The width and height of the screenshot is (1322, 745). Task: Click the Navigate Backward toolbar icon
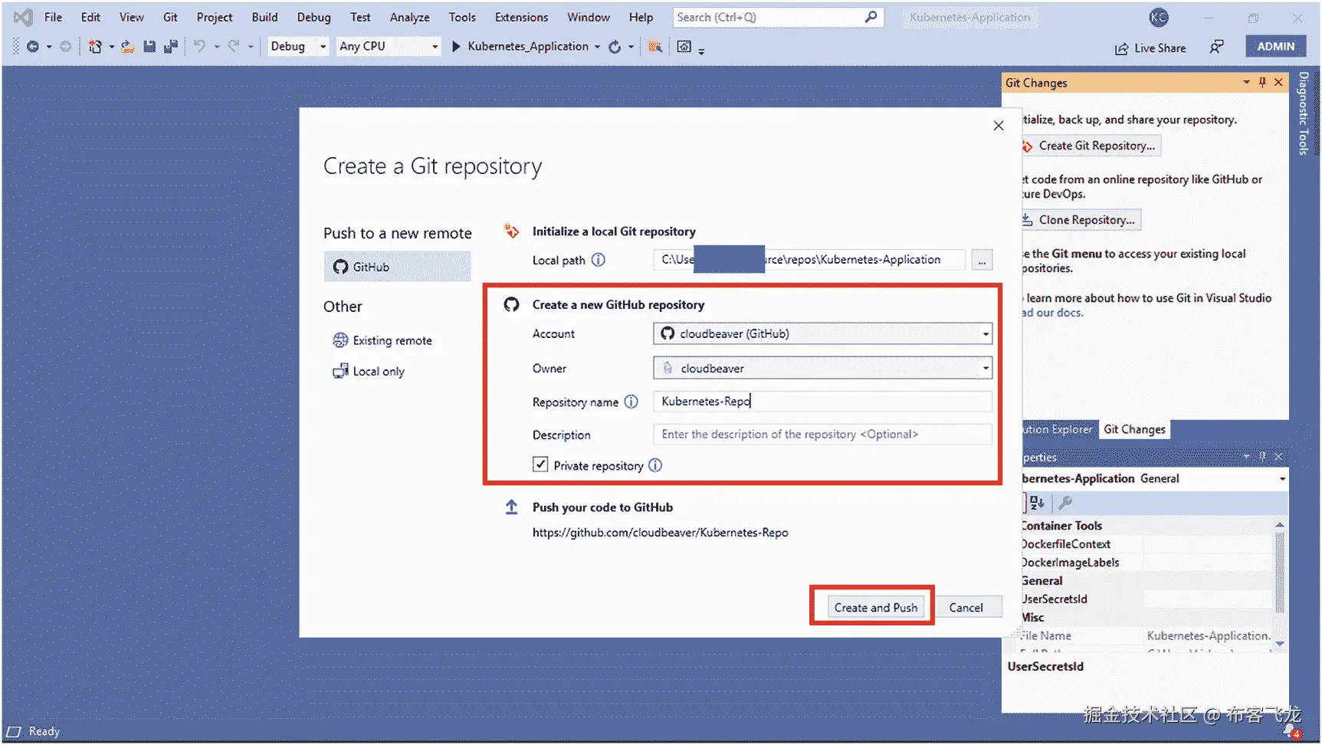pyautogui.click(x=33, y=47)
